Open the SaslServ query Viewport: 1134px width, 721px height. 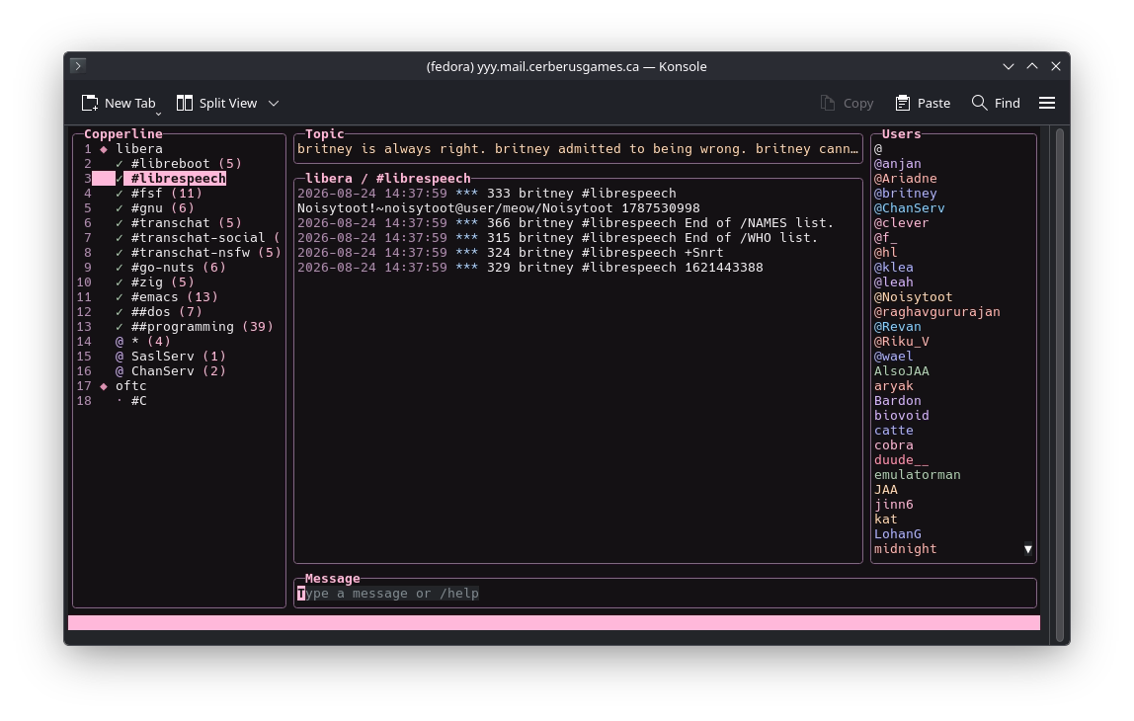178,357
